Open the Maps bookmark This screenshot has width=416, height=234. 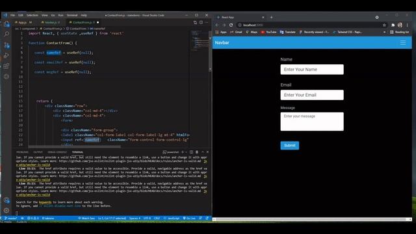(252, 32)
